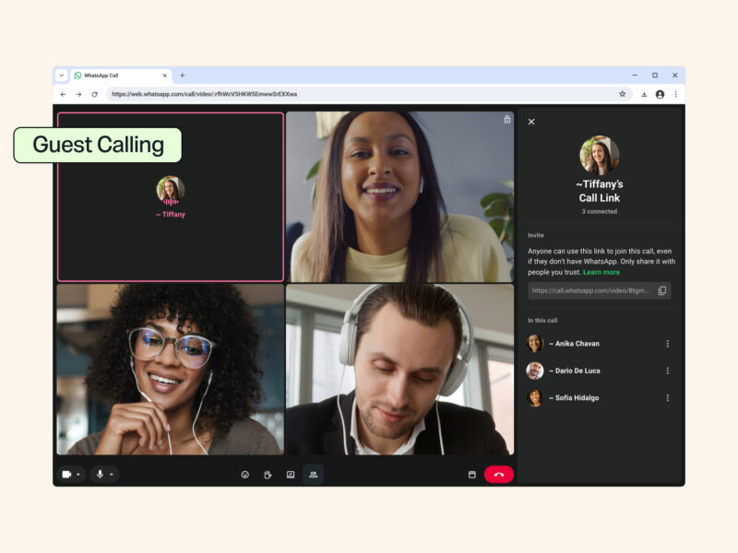
Task: Raise your hand in the call
Action: (268, 475)
